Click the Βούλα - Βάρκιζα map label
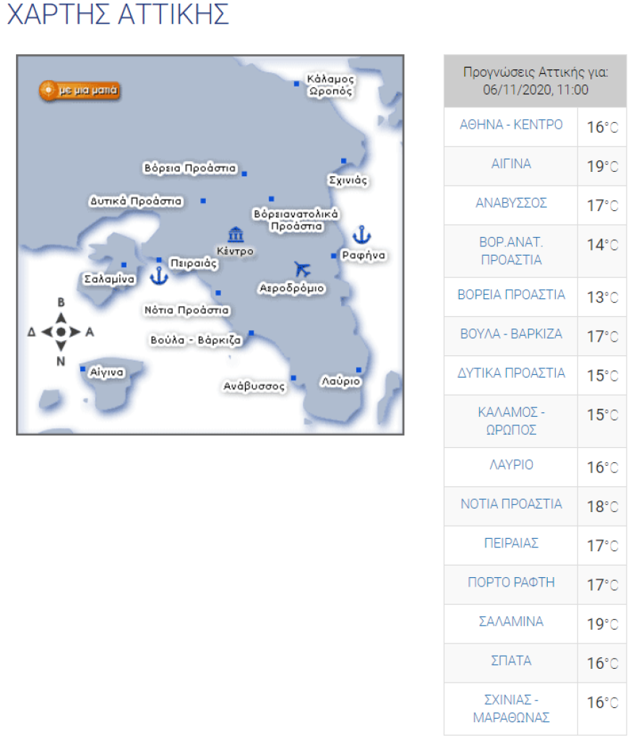Screen dimensions: 636x749 click(x=195, y=339)
